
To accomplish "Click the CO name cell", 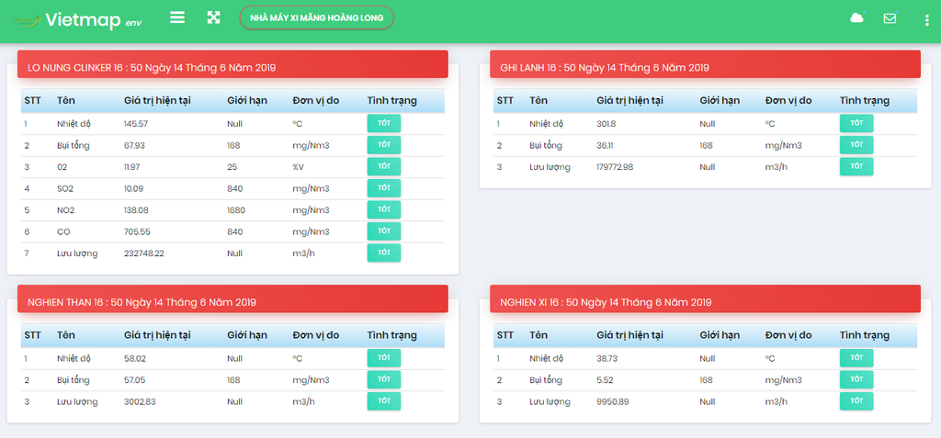I will (63, 231).
